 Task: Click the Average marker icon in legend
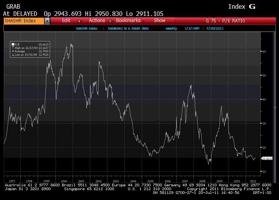click(x=13, y=51)
